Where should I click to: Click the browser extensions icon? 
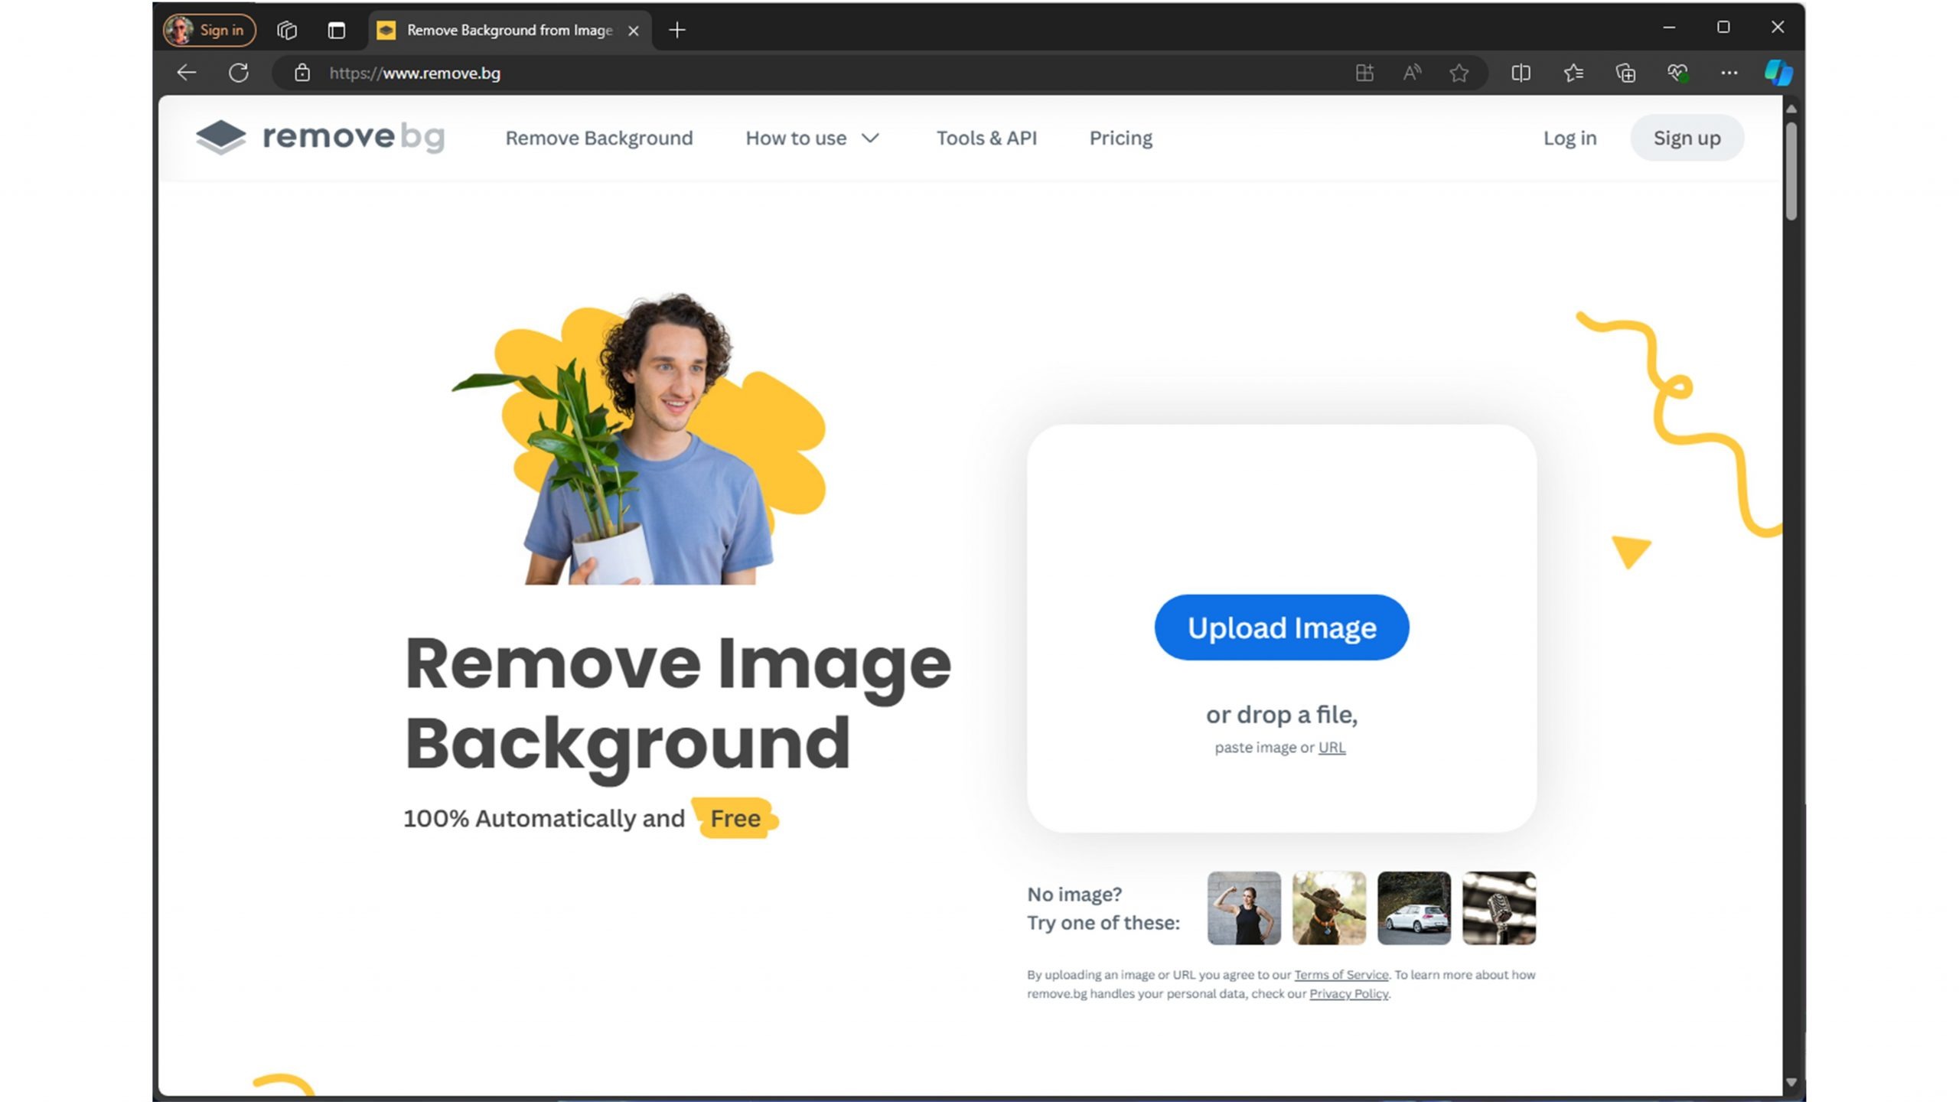click(1364, 73)
